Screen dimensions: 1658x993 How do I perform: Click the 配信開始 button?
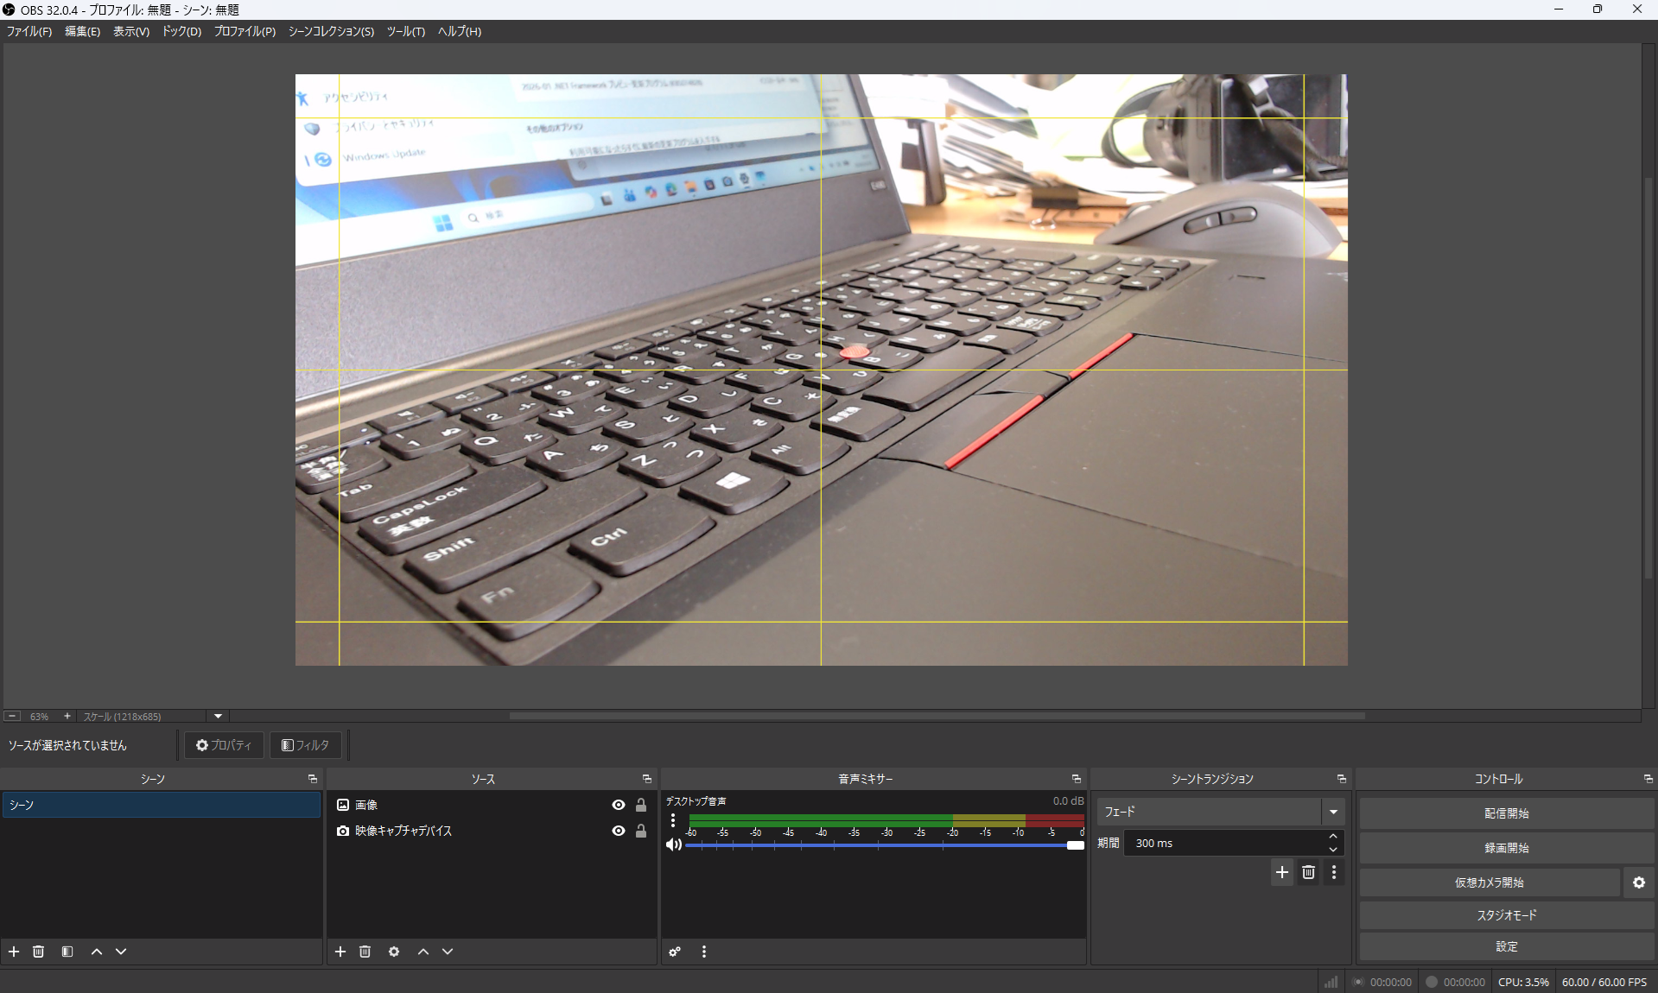pos(1506,813)
